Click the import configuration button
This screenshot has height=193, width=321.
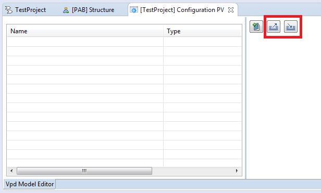tap(291, 27)
